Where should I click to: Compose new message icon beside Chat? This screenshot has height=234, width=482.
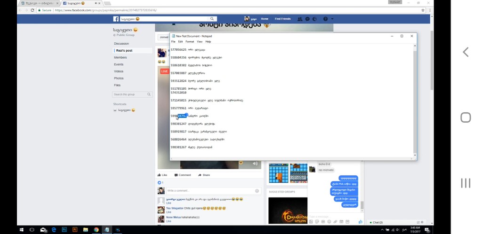coord(418,222)
